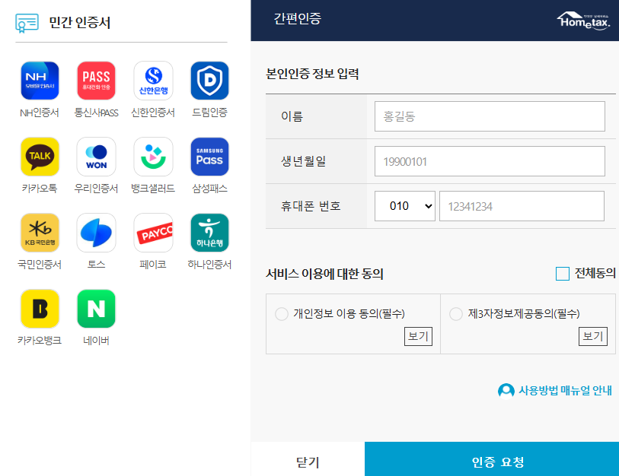Screen dimensions: 619x476
Task: Click the 간편인증 header title
Action: [x=297, y=18]
